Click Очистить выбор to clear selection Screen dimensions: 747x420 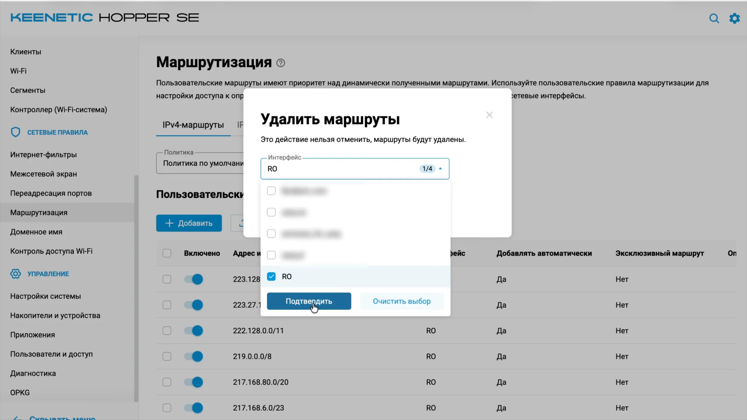[x=402, y=301]
